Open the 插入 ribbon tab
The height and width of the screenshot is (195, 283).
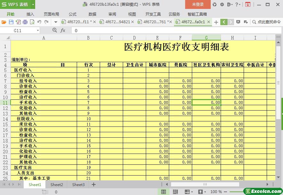[30, 14]
